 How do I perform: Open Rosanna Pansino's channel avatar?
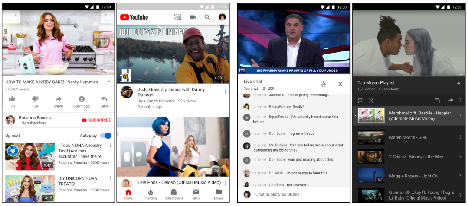coord(10,120)
